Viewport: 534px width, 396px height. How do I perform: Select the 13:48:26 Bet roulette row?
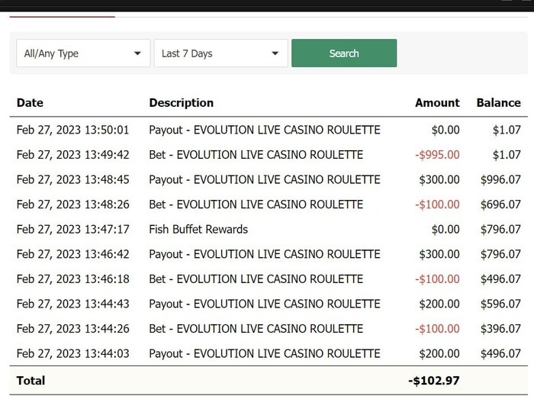(x=256, y=204)
